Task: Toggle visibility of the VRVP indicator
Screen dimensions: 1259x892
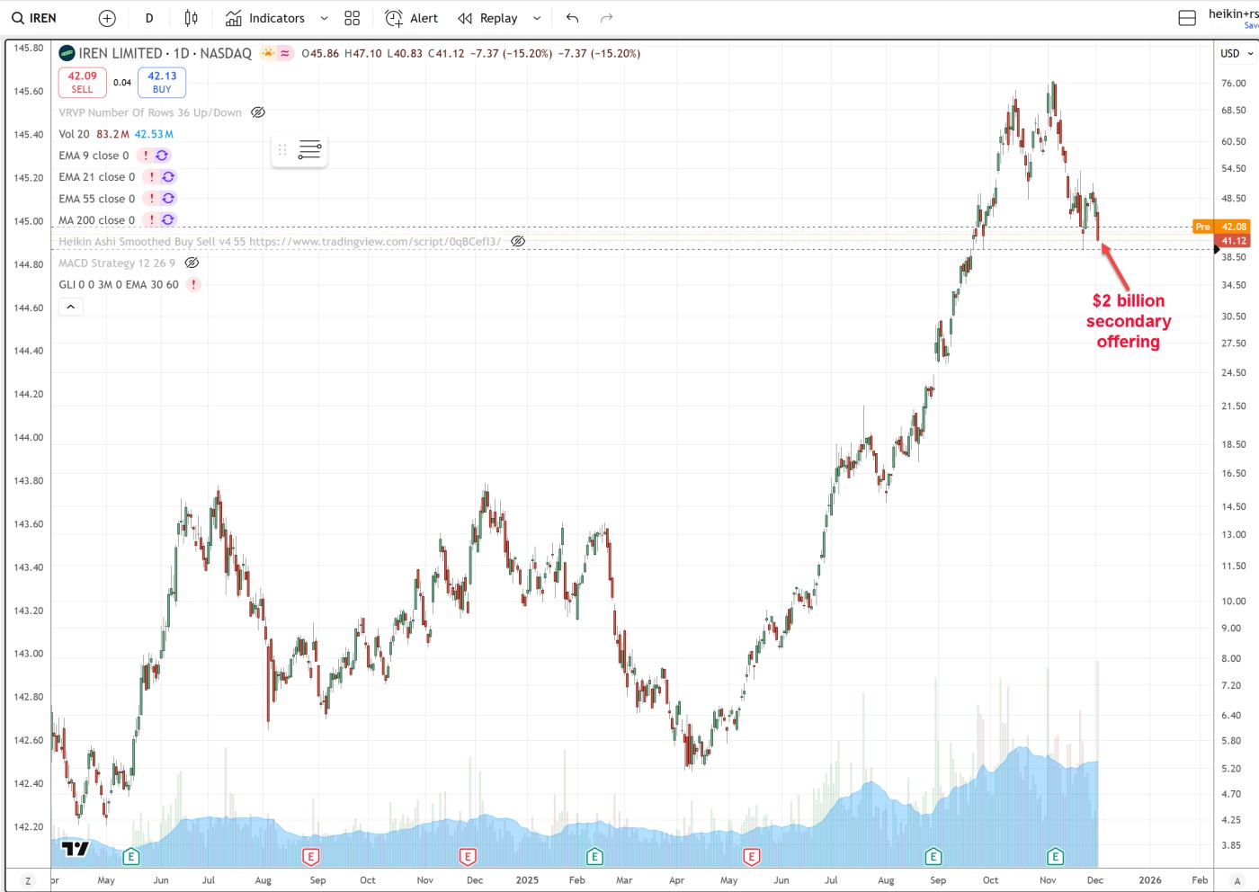Action: tap(258, 112)
